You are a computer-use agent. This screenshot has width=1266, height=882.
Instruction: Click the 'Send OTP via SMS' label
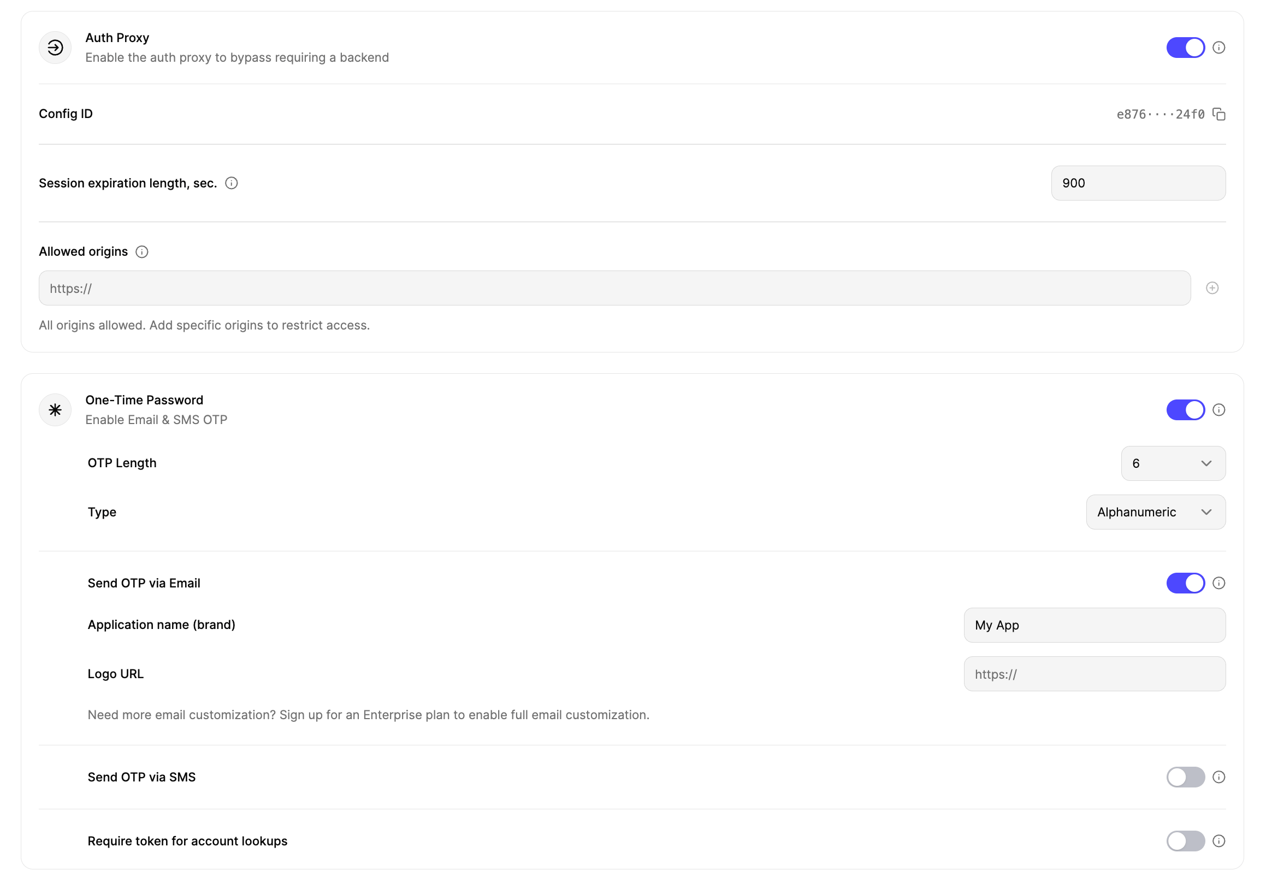[x=141, y=777]
